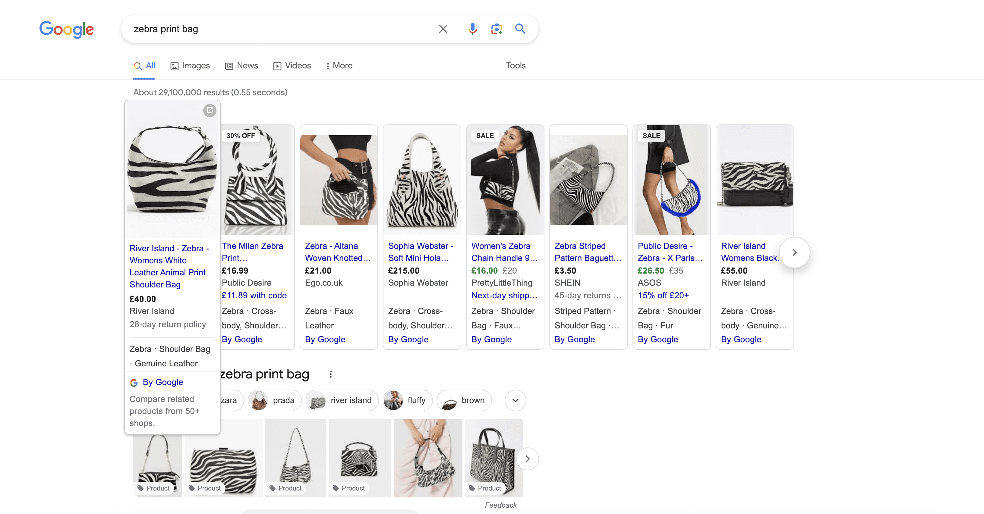Open Sophia Webster Soft Mini Hola link

pyautogui.click(x=421, y=252)
